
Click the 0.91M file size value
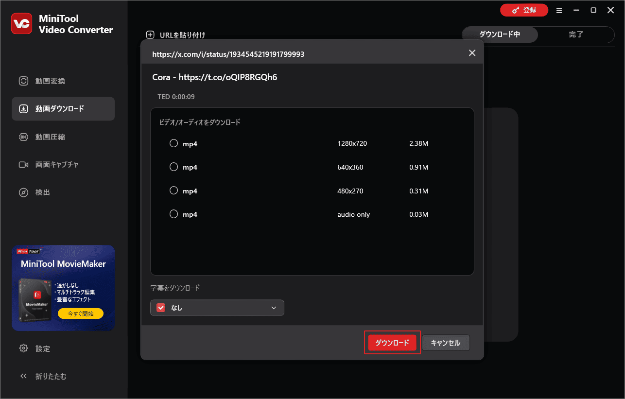tap(418, 167)
